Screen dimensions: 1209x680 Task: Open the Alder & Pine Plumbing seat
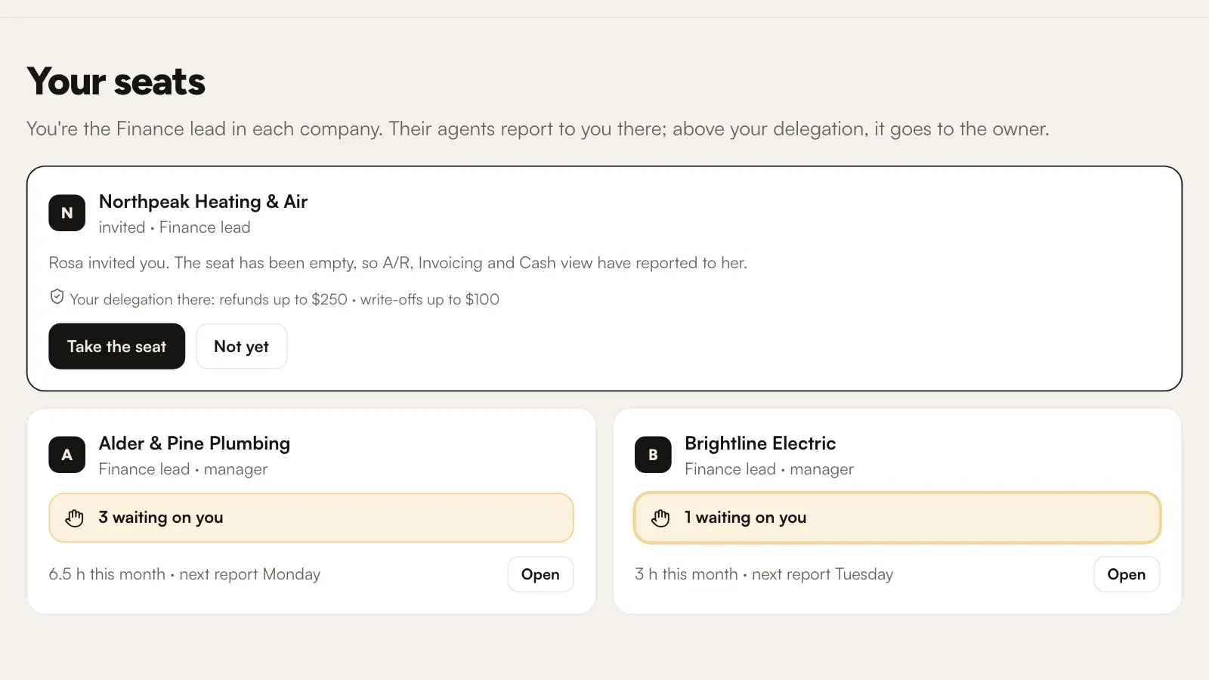tap(540, 574)
